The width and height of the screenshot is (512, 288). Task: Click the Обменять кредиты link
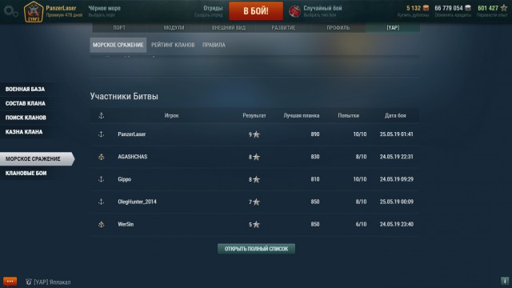(x=453, y=15)
